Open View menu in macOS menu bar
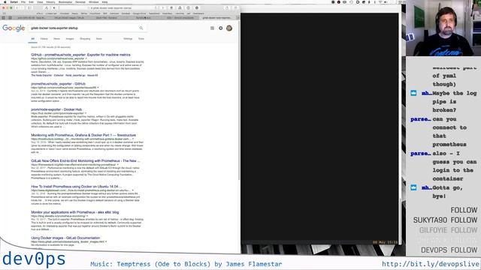 pyautogui.click(x=40, y=1)
